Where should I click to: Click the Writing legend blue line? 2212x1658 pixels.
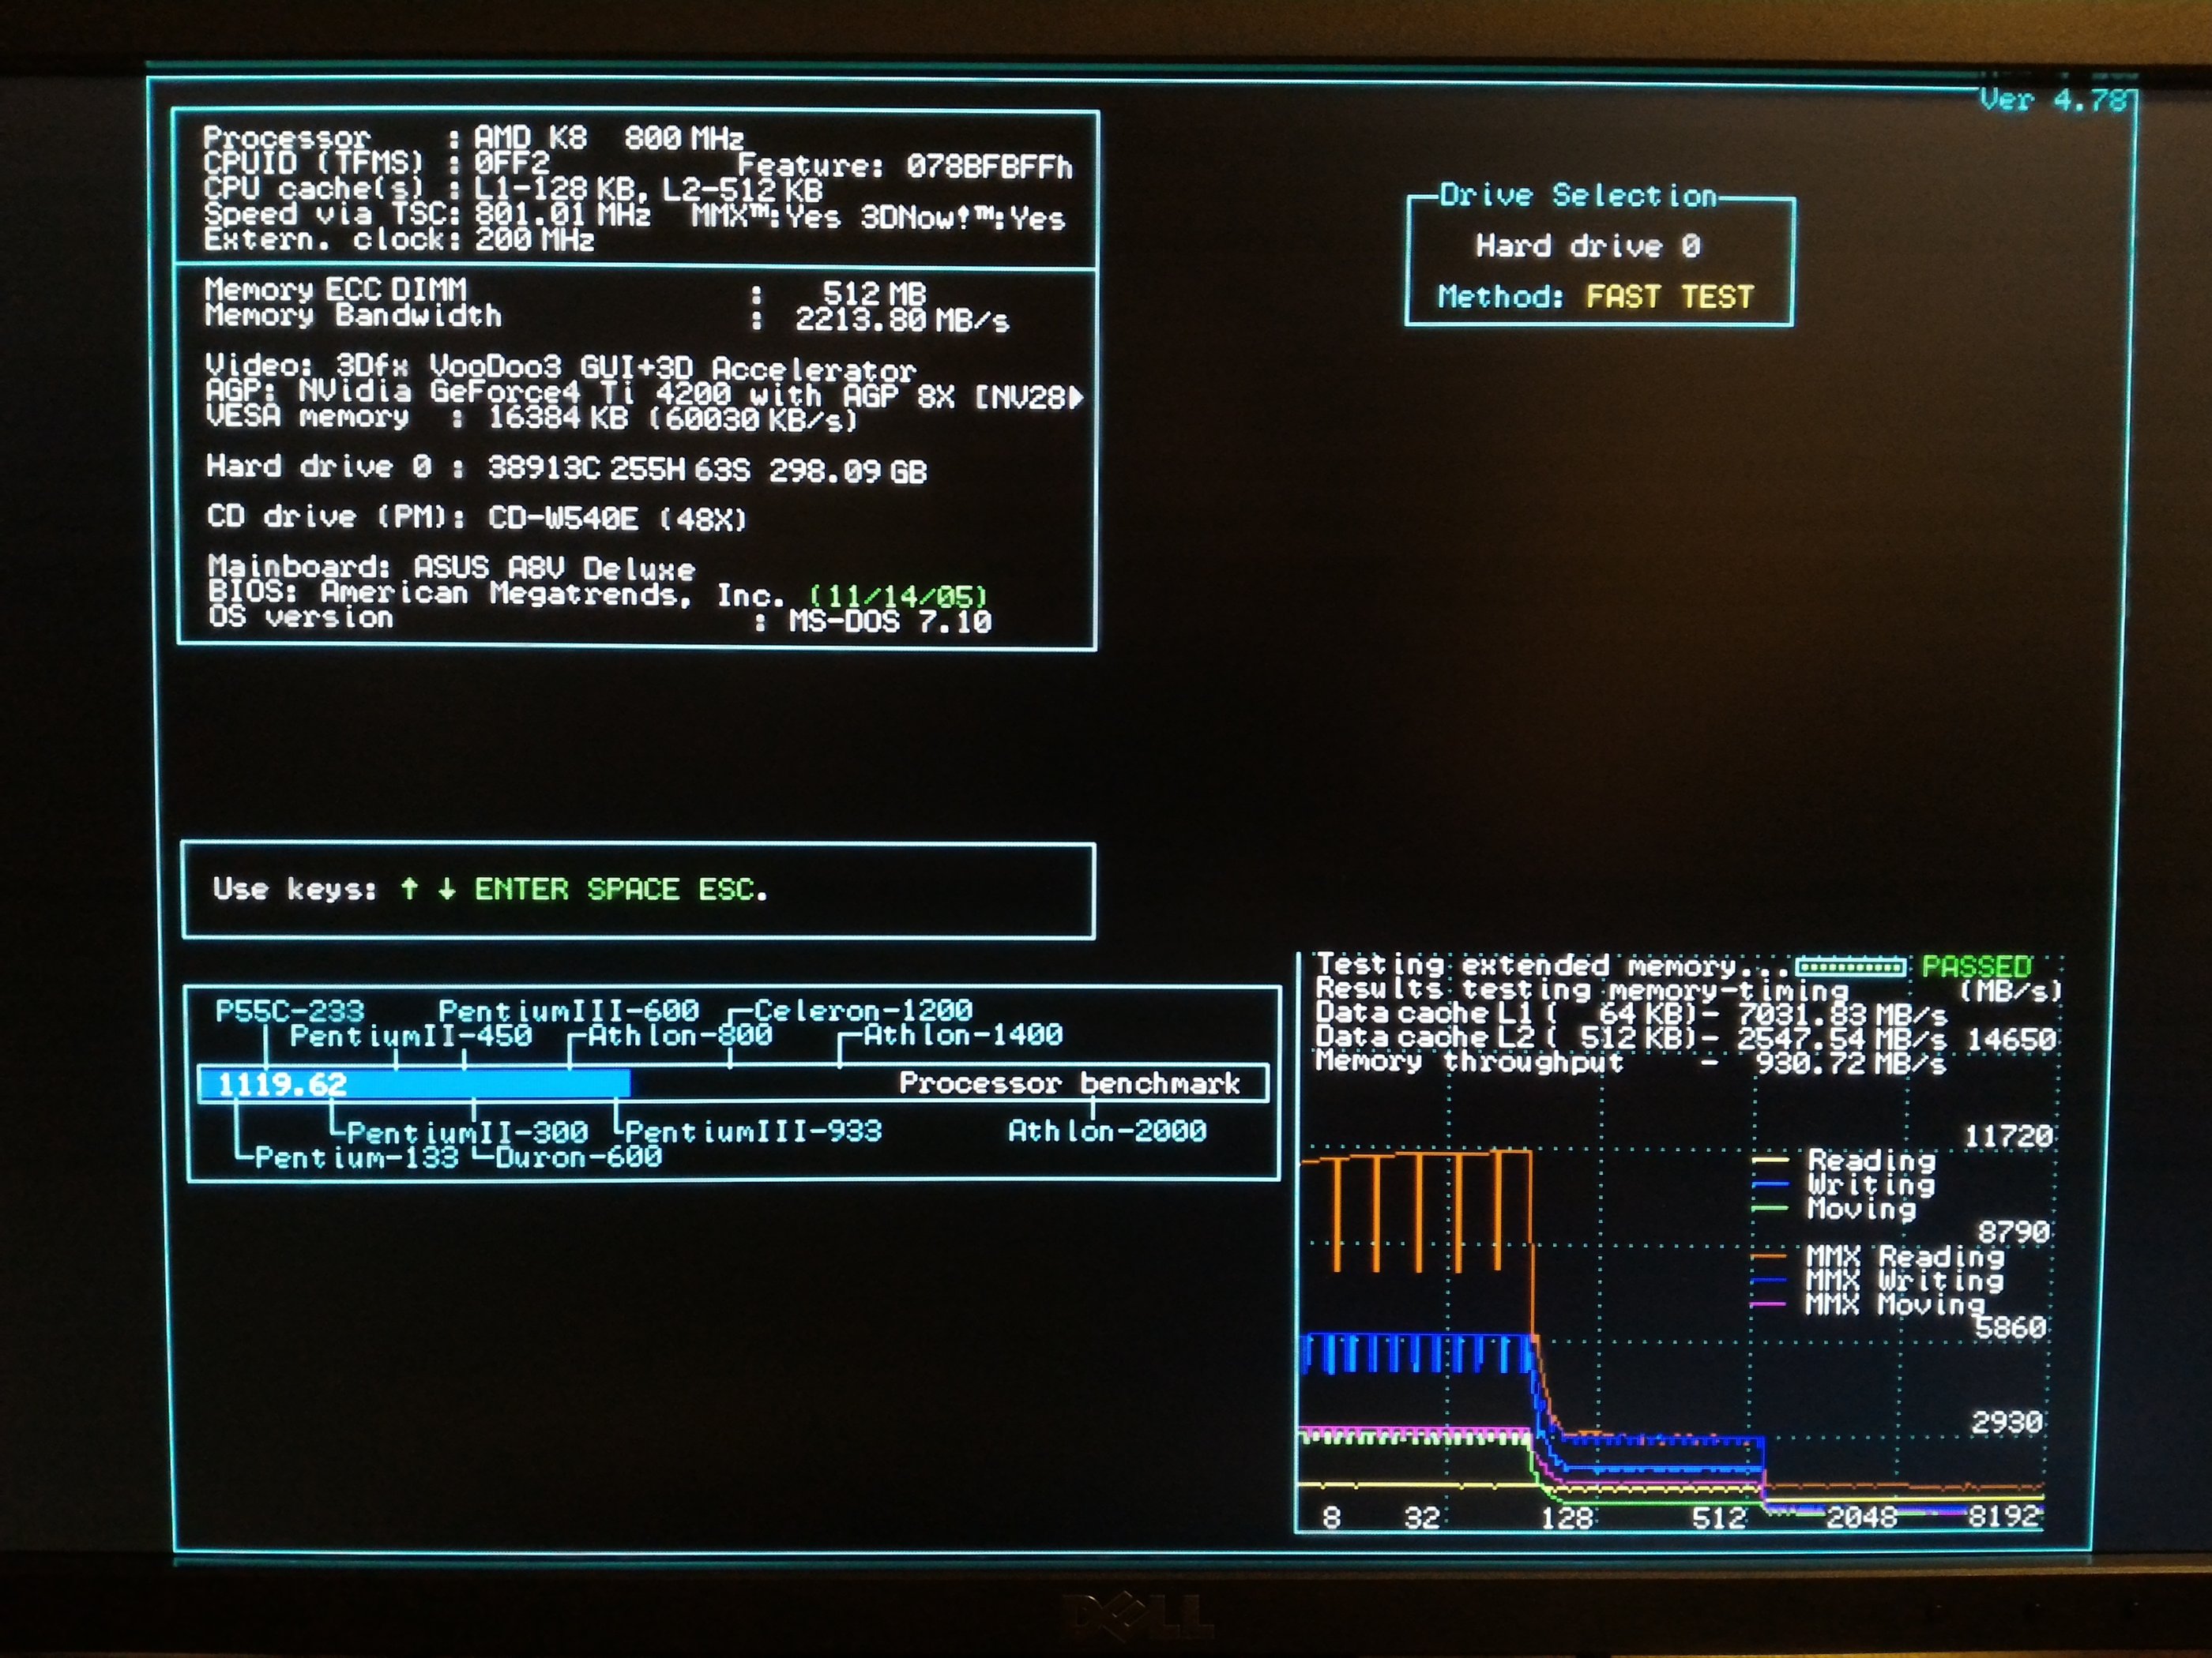pyautogui.click(x=1770, y=1184)
